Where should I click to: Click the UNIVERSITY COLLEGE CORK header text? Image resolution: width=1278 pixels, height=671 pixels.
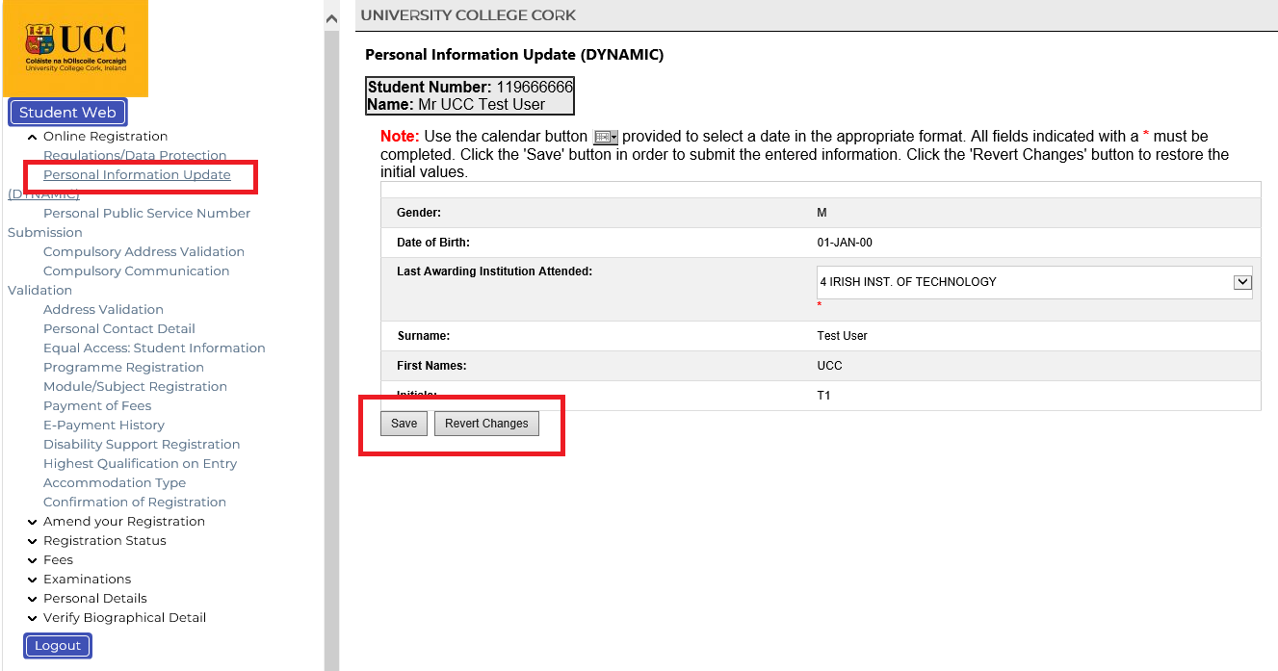(468, 14)
